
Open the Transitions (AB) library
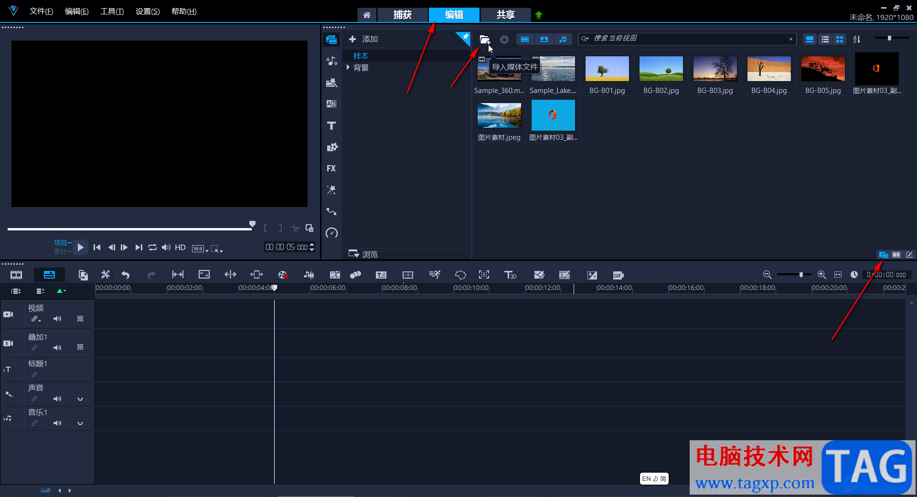331,104
